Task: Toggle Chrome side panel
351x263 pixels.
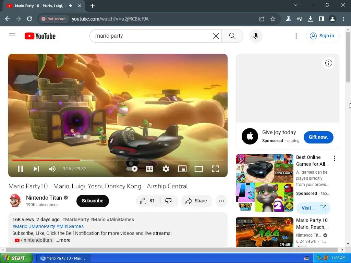Action: 322,19
